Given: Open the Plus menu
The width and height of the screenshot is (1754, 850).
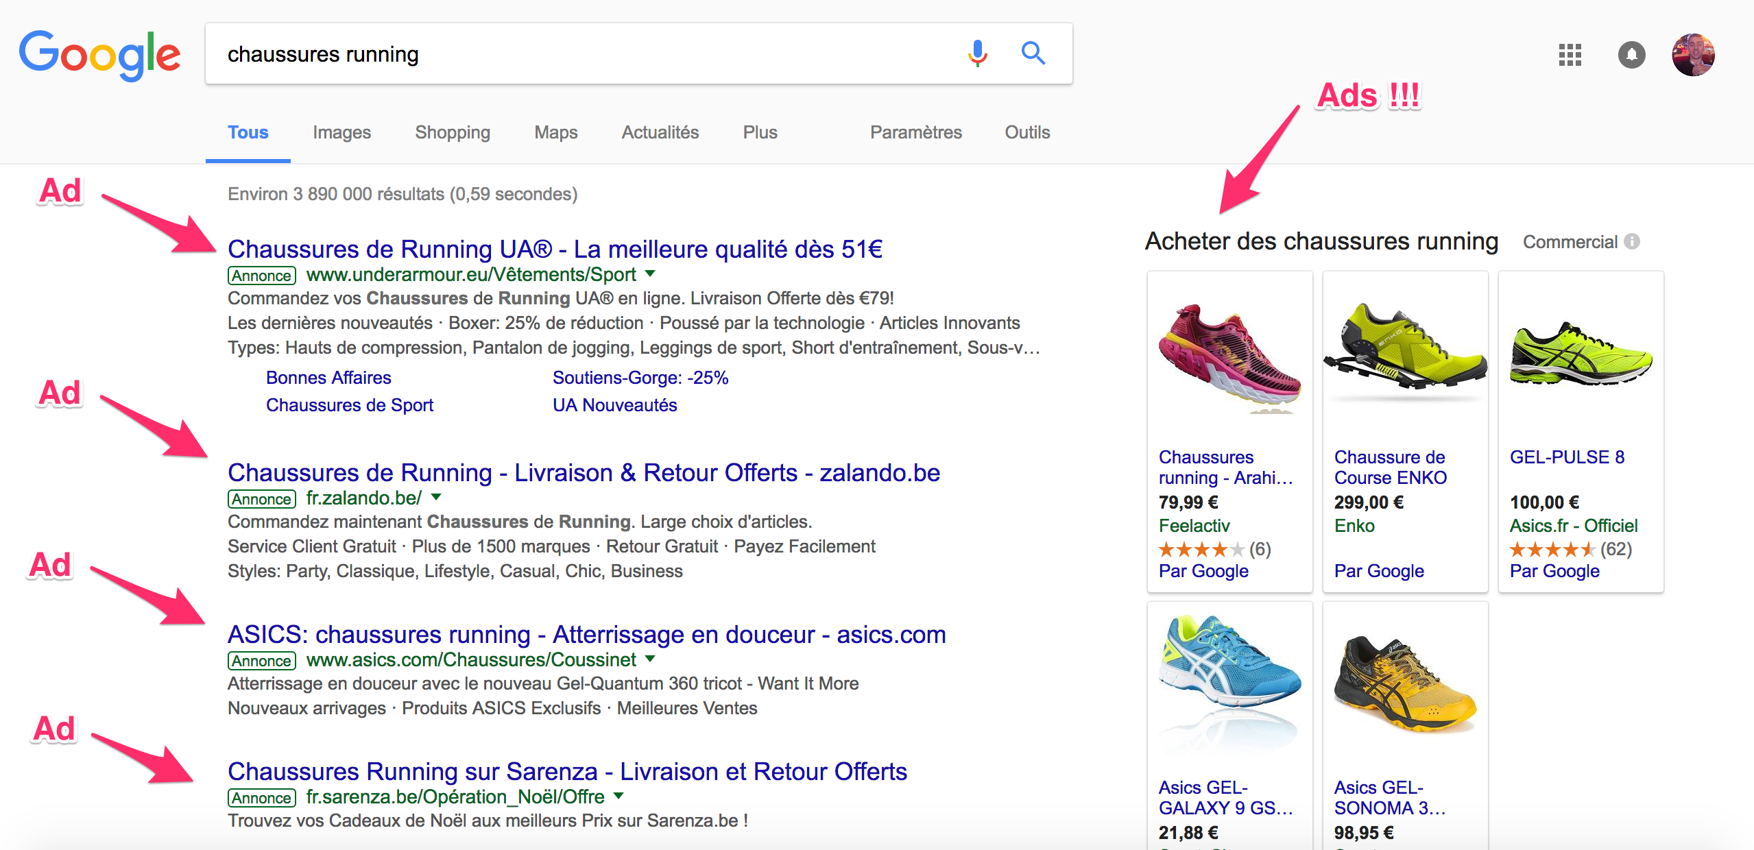Looking at the screenshot, I should [x=760, y=132].
